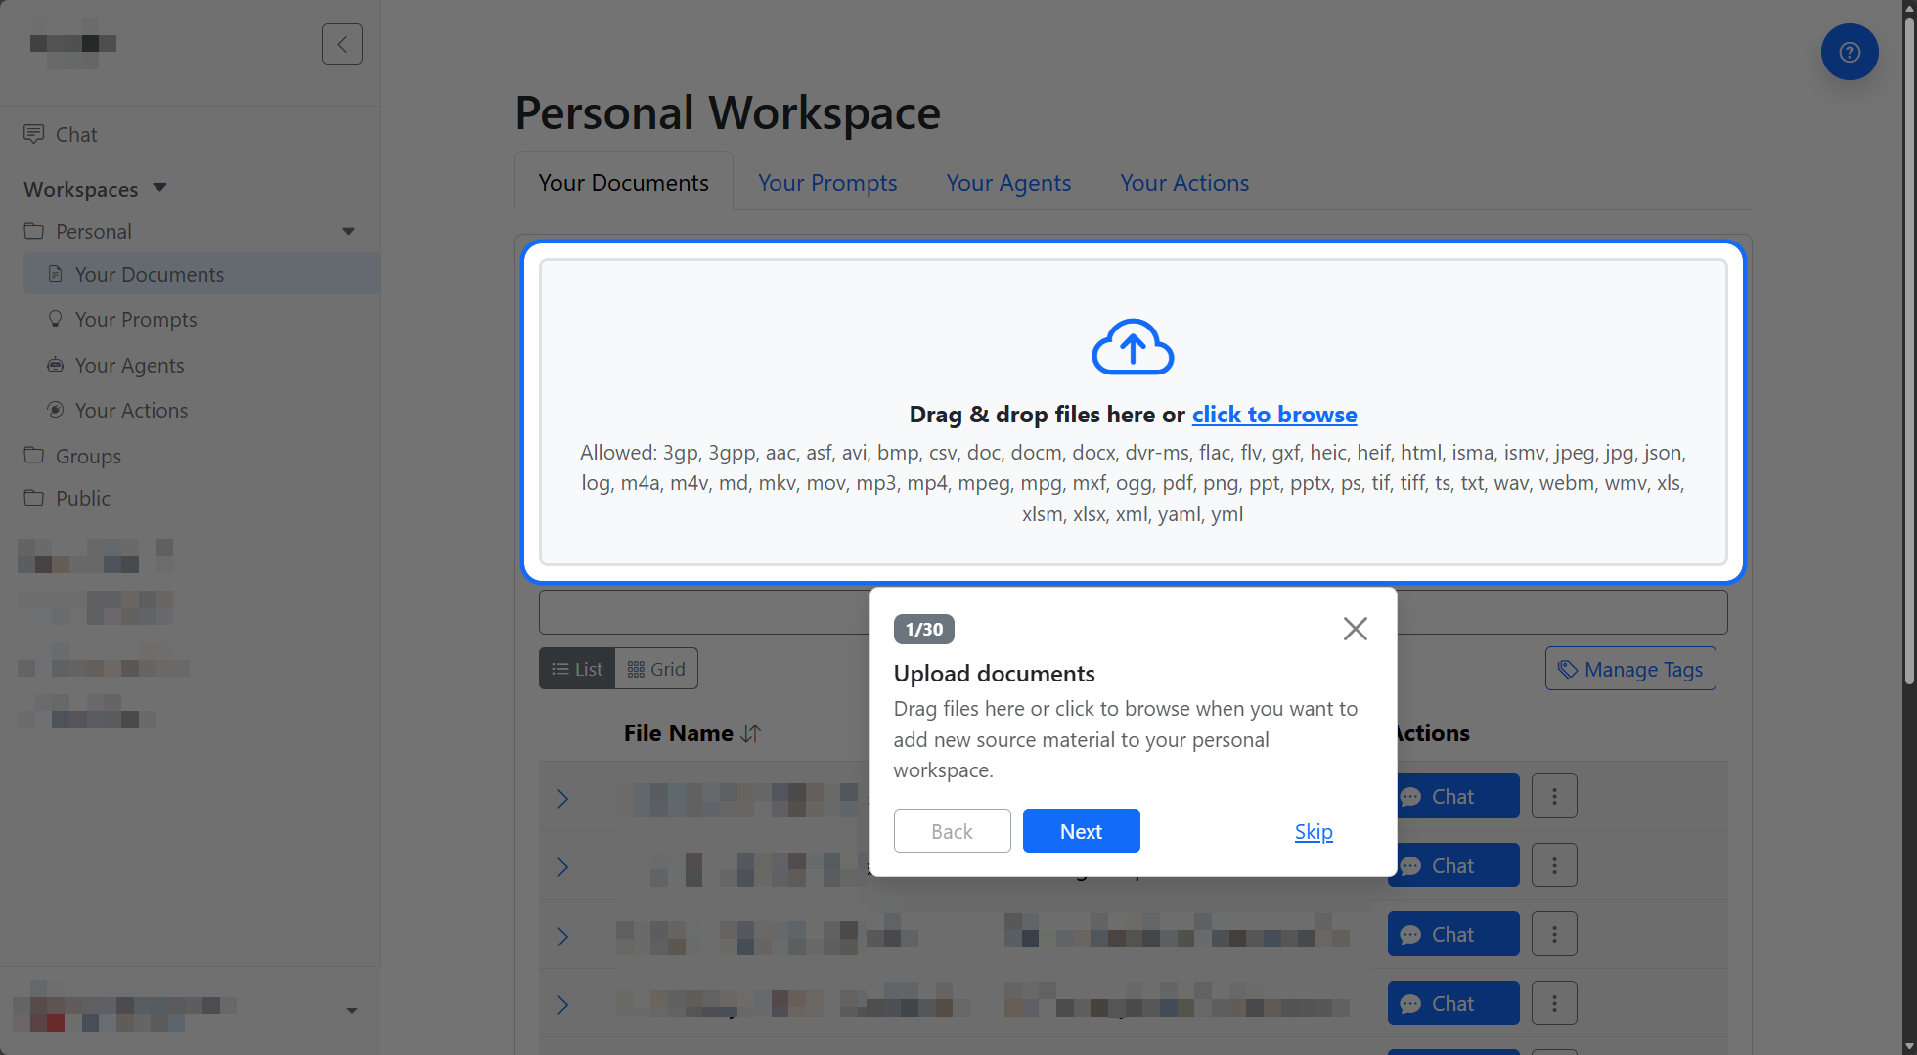
Task: Select Your Actions in the sidebar
Action: tap(130, 410)
